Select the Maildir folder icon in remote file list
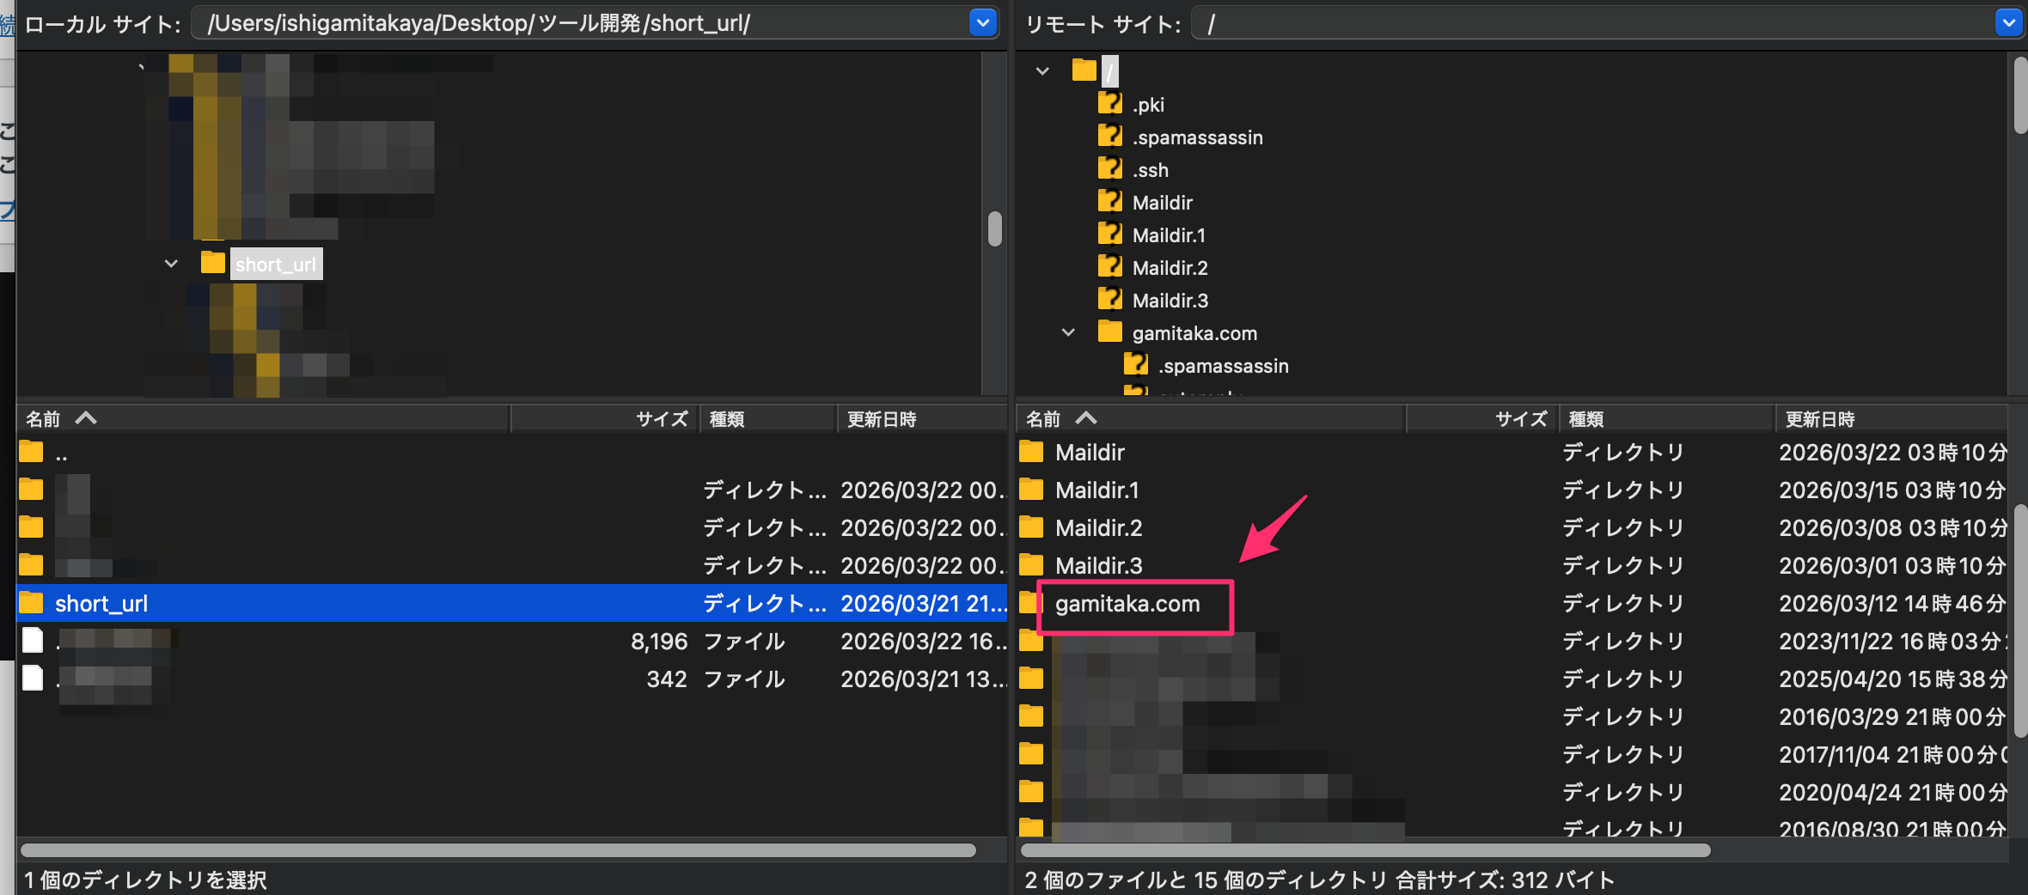The height and width of the screenshot is (895, 2028). (x=1031, y=453)
